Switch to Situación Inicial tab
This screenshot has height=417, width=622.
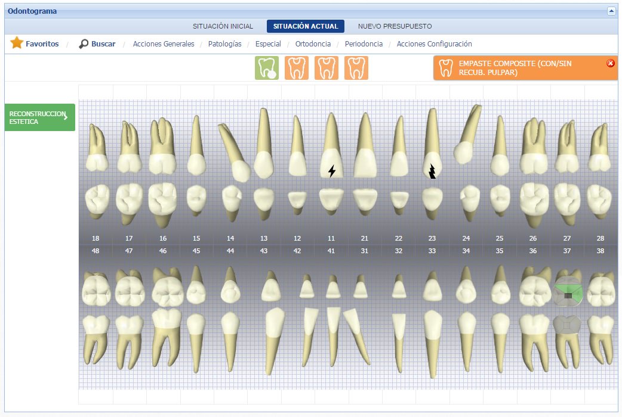pos(223,26)
